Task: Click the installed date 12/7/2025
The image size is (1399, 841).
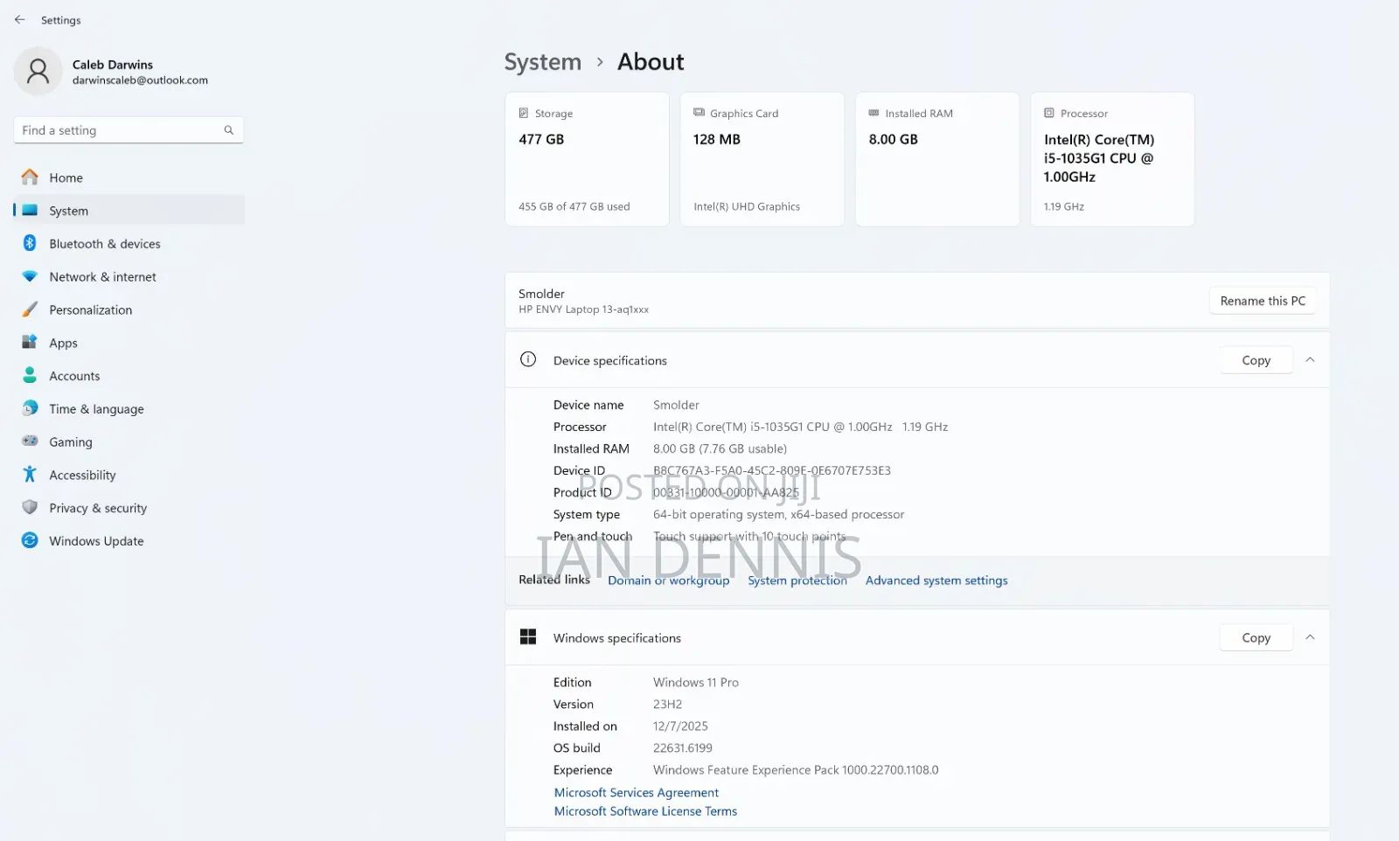Action: click(x=680, y=726)
